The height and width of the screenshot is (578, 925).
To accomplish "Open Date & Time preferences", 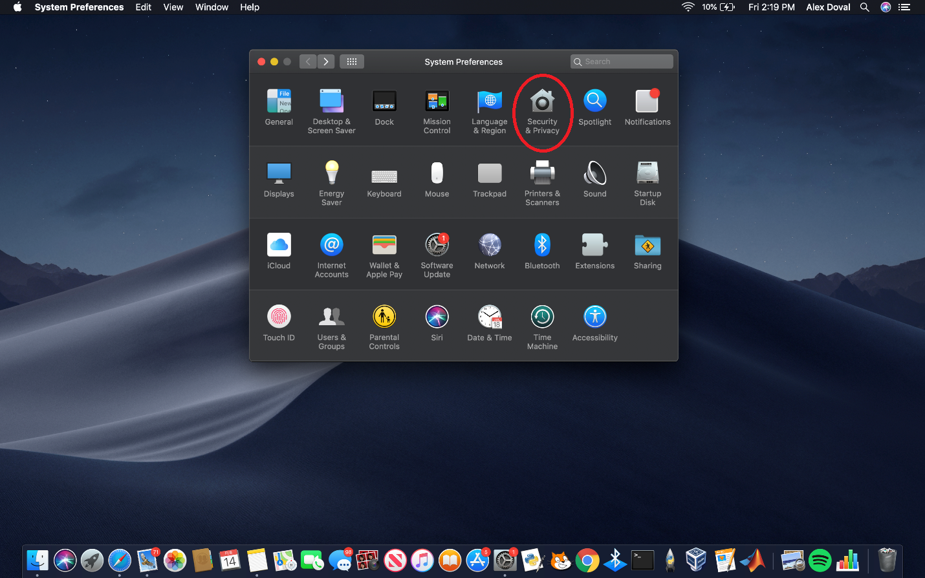I will tap(490, 323).
